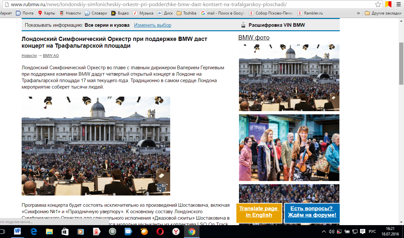The height and width of the screenshot is (238, 404).
Task: Go to Новости breadcrumb link
Action: 29,56
